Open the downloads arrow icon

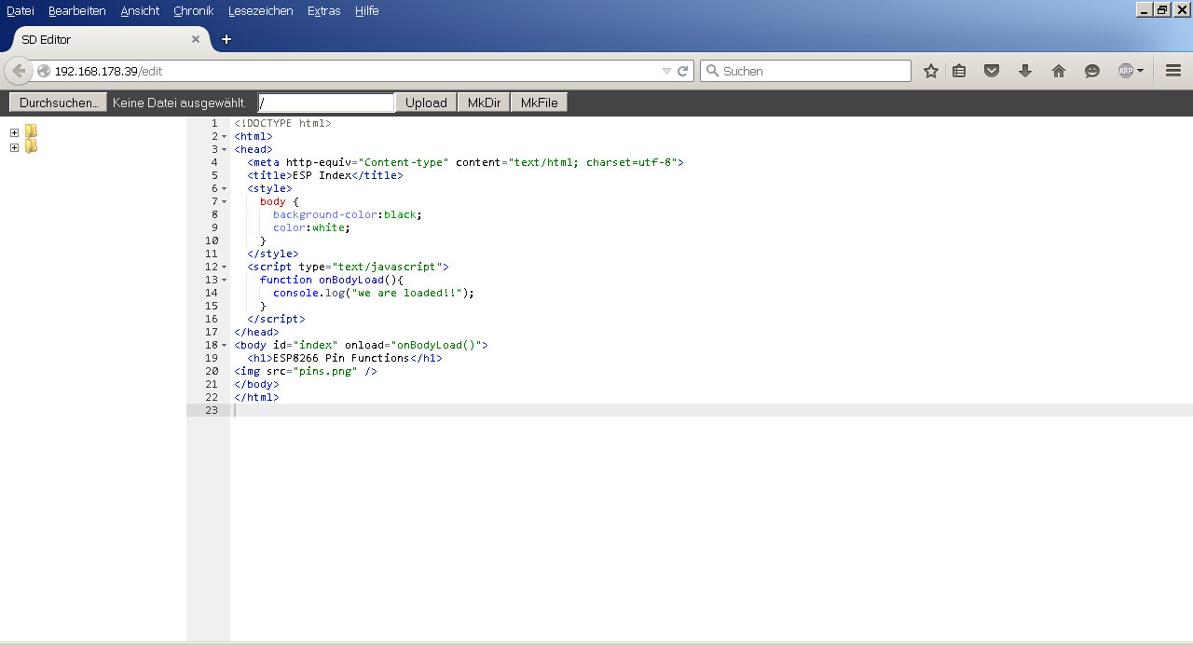click(x=1025, y=71)
